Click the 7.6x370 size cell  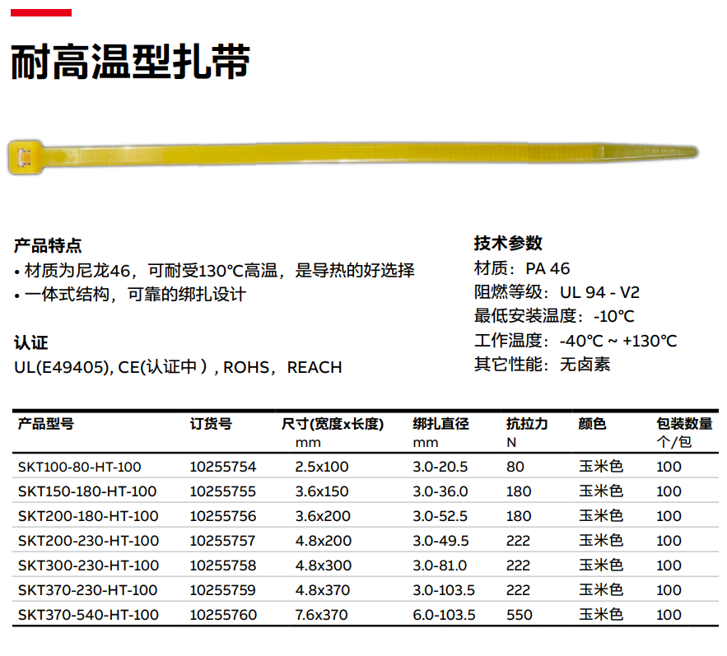click(321, 615)
